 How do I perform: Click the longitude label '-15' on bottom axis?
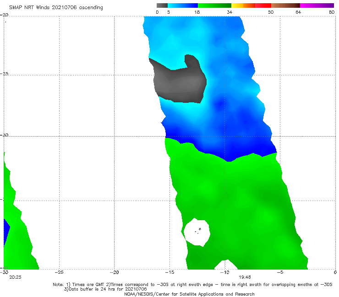click(169, 272)
